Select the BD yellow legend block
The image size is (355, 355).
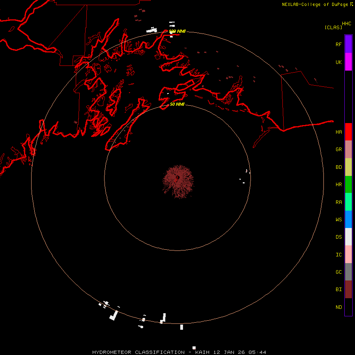click(x=348, y=167)
